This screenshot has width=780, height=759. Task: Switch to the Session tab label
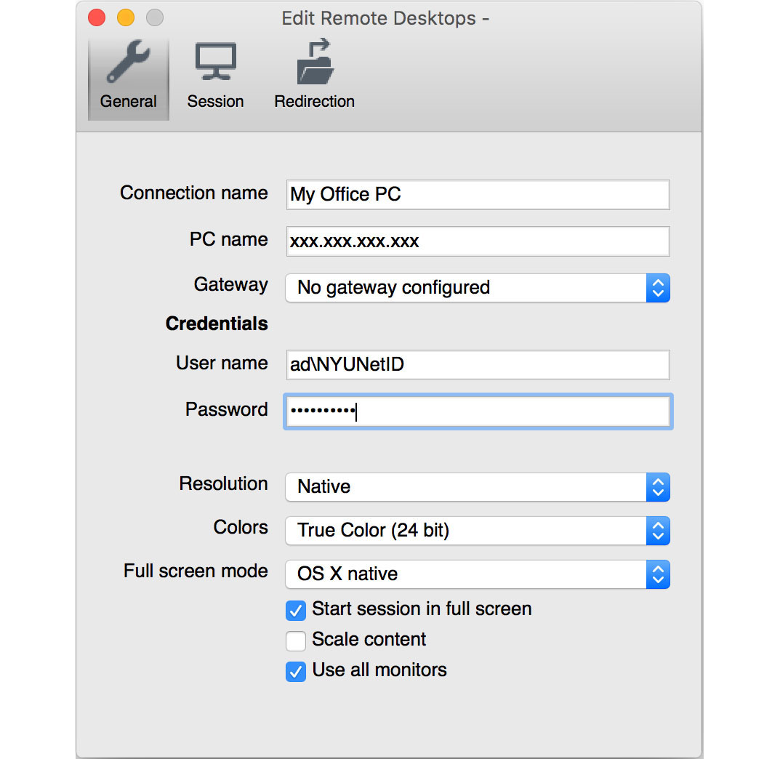[215, 102]
